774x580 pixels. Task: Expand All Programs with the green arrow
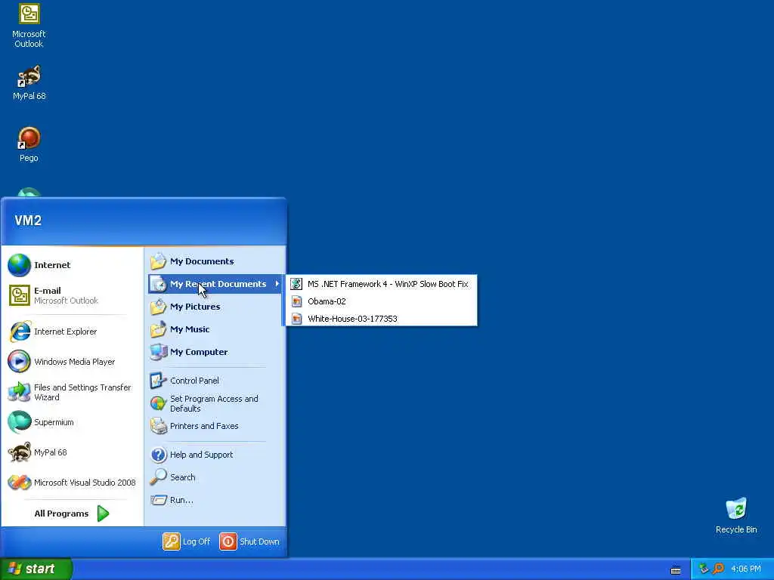(x=103, y=514)
